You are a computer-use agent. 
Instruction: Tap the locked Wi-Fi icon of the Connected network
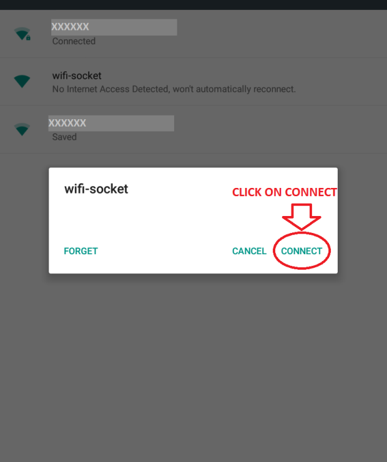pos(22,34)
